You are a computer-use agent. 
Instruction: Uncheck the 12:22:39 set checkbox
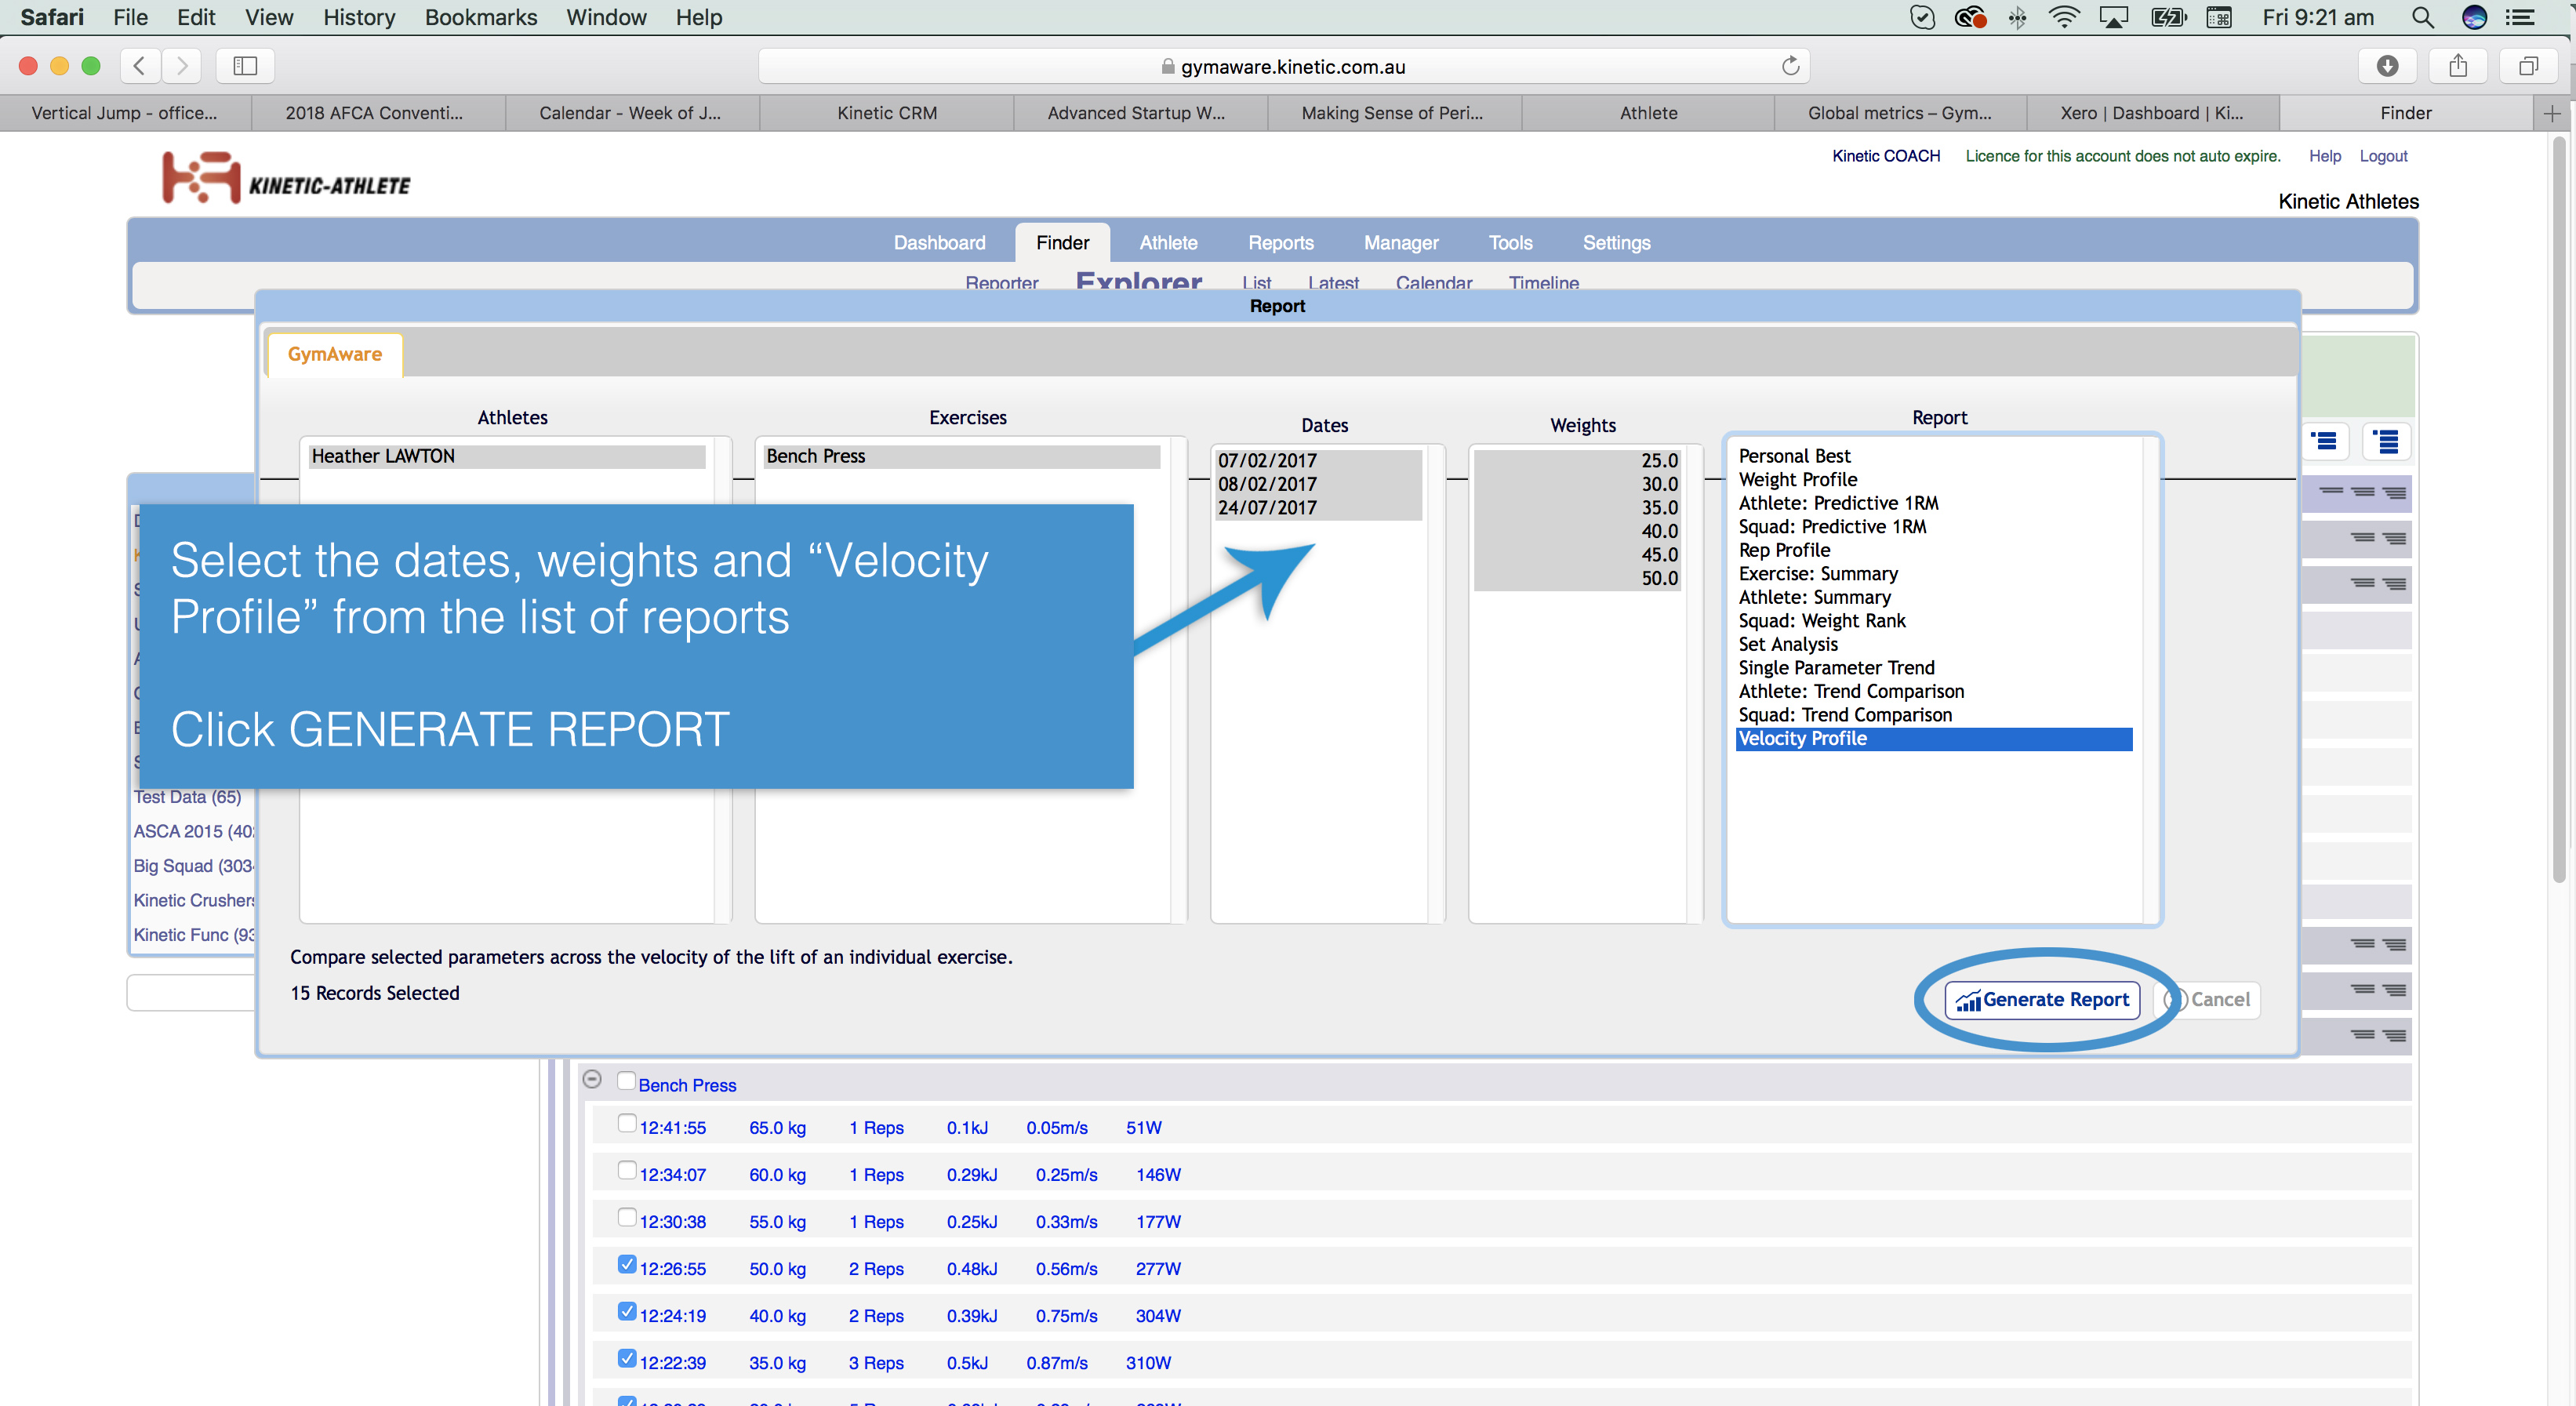[626, 1358]
